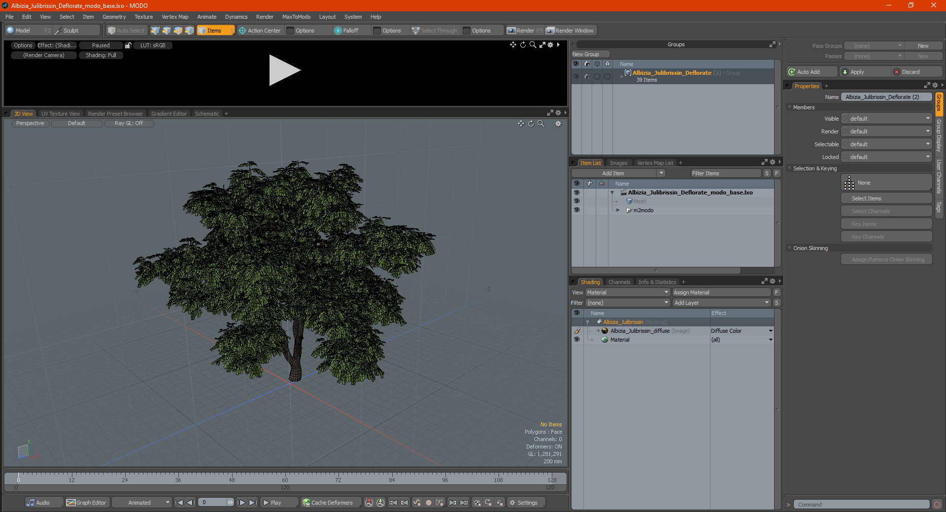Click Discard button
Screen dimensions: 946x512
[x=917, y=72]
